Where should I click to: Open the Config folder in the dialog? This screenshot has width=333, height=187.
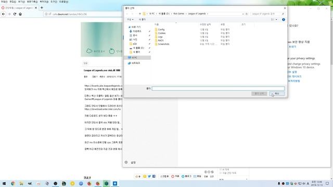click(x=161, y=30)
